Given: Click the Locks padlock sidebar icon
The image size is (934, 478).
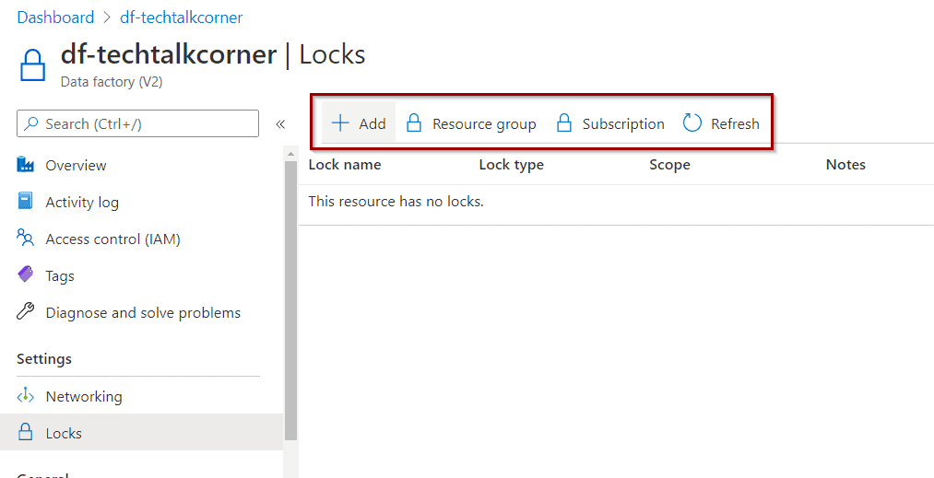Looking at the screenshot, I should coord(26,433).
